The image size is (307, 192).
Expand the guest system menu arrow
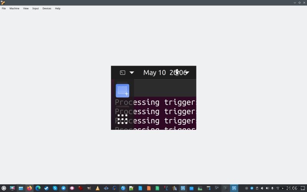[187, 73]
